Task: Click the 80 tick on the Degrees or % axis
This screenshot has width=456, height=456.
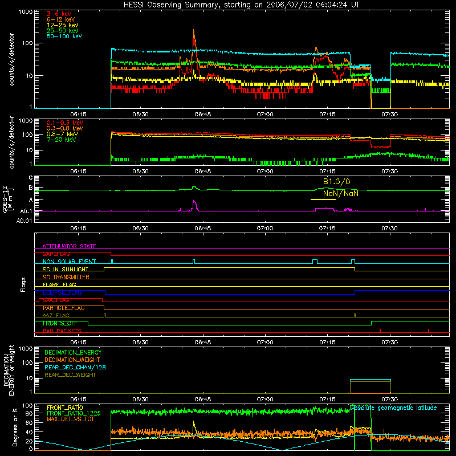Action: pos(29,413)
